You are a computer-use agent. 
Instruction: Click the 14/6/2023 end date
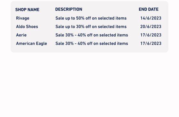(x=151, y=18)
